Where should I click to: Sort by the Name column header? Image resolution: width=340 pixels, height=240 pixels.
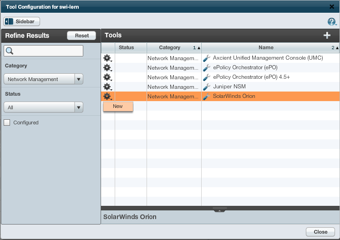[x=271, y=47]
